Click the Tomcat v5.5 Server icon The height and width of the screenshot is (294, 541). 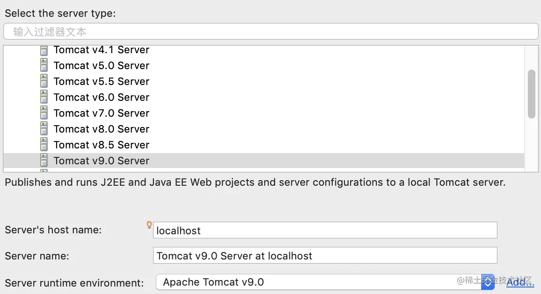pos(44,82)
